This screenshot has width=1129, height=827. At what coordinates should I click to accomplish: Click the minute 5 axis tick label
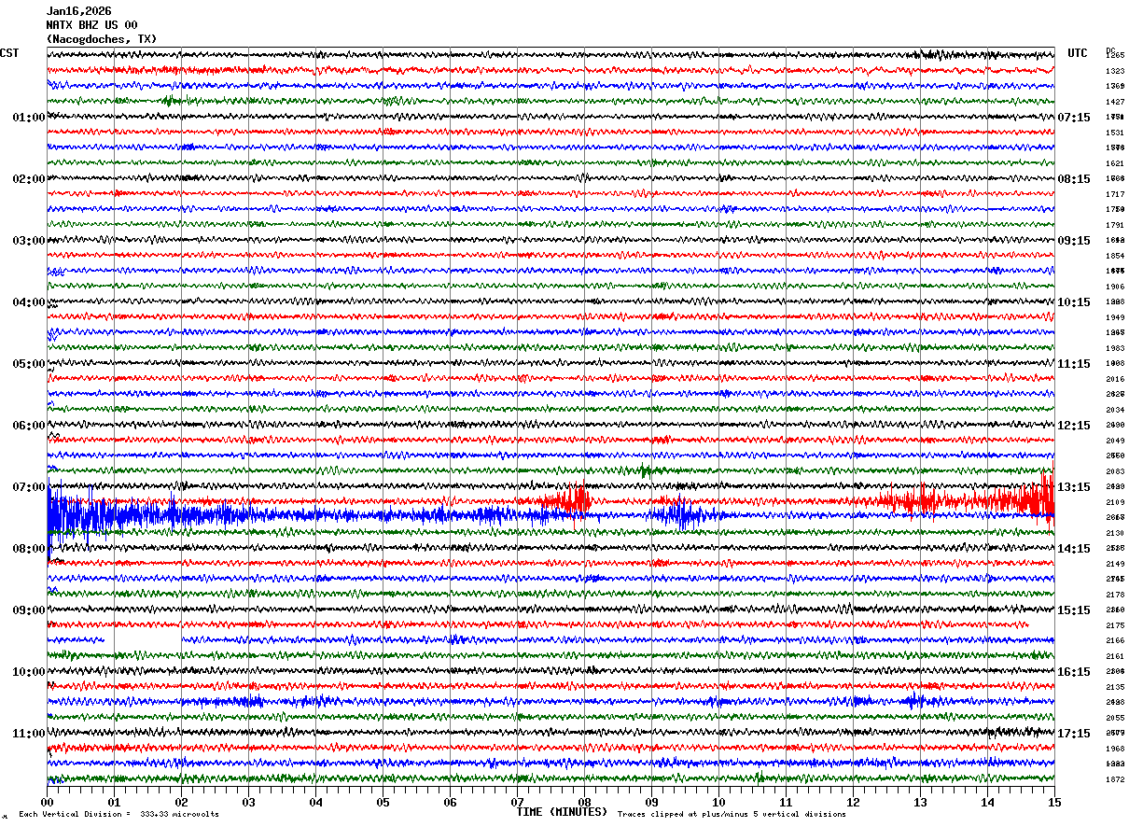coord(383,802)
